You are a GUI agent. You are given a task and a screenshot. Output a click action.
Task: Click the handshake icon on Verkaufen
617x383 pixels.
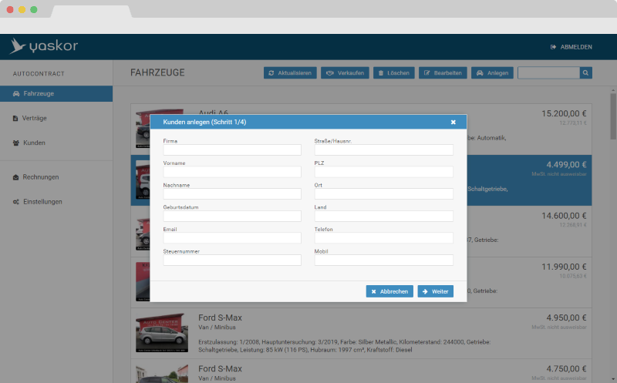coord(330,72)
